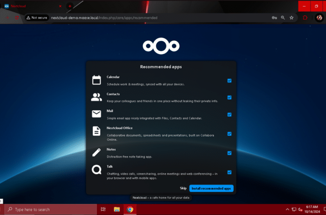Open the browser extensions icon
The height and width of the screenshot is (215, 326).
[x=305, y=18]
